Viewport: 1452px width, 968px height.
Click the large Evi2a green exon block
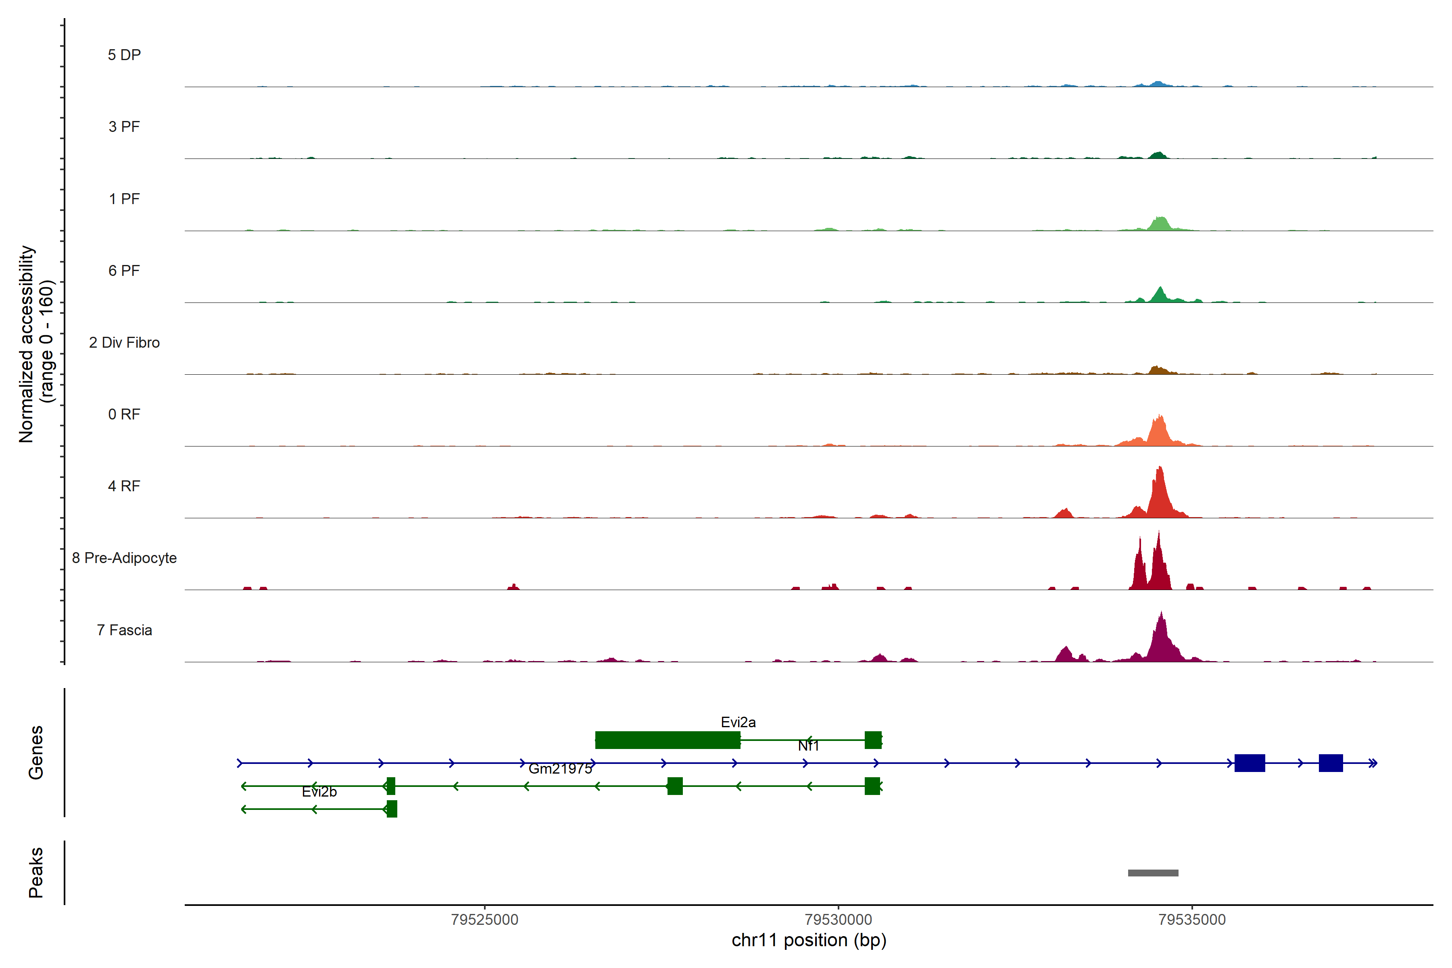(668, 740)
